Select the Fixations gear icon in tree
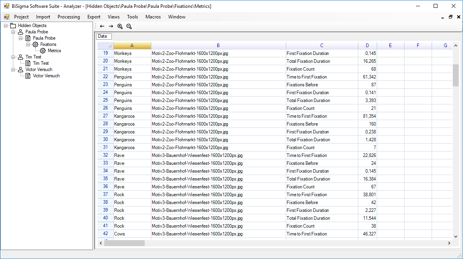Viewport: 463px width, 259px height. point(35,44)
